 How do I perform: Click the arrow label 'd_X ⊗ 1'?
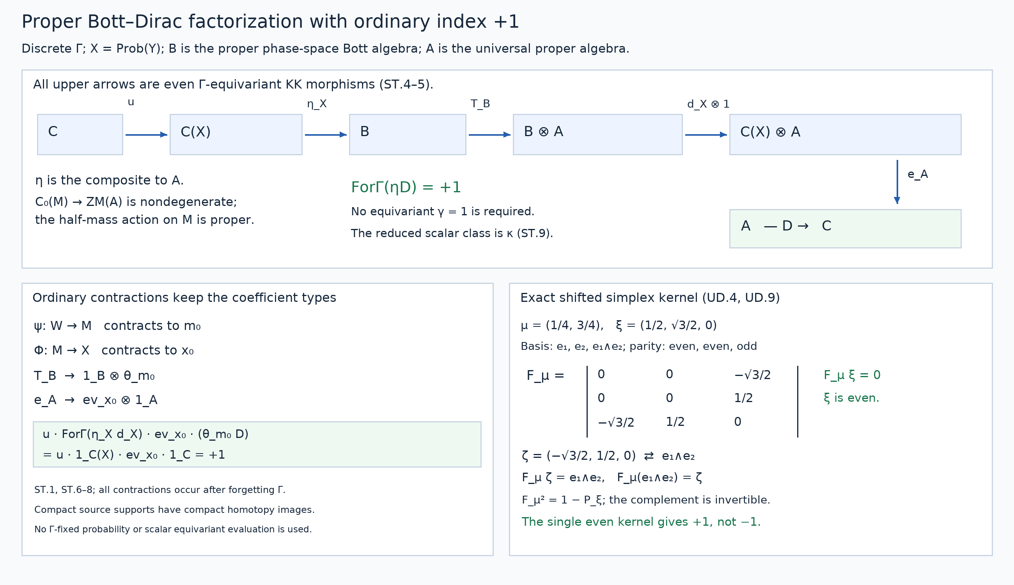[708, 104]
